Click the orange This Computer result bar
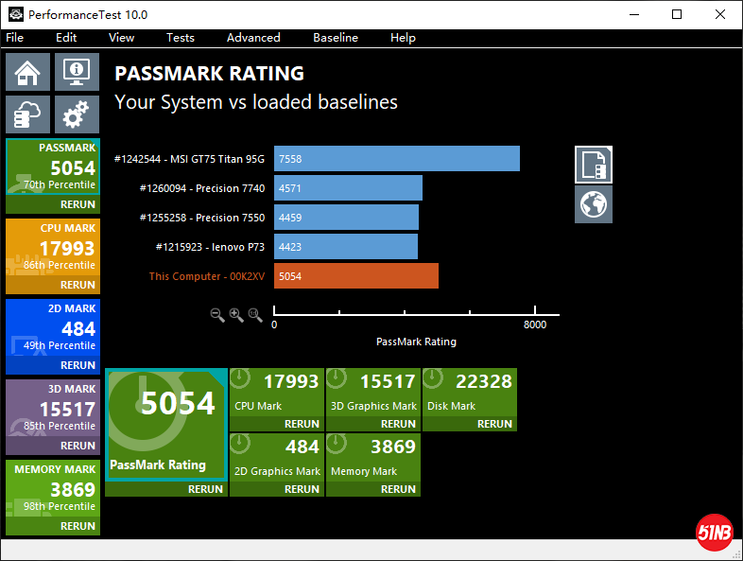This screenshot has height=561, width=743. pos(356,276)
